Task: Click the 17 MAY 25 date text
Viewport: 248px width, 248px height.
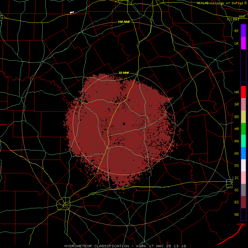Action: coord(161,246)
